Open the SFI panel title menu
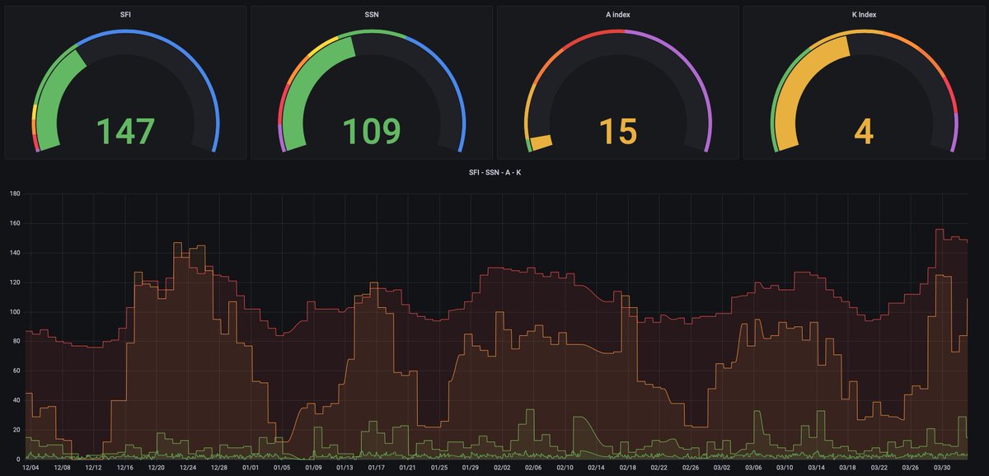Image resolution: width=989 pixels, height=476 pixels. [x=125, y=13]
